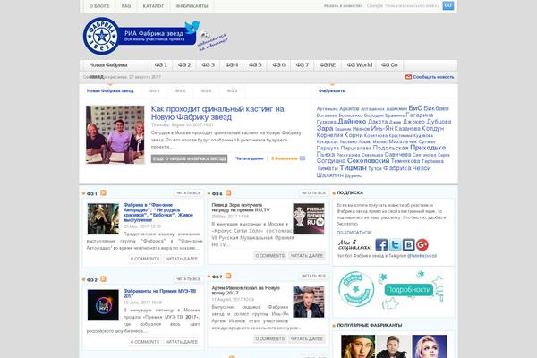Select ФЗ RE in main navigation

tap(328, 64)
